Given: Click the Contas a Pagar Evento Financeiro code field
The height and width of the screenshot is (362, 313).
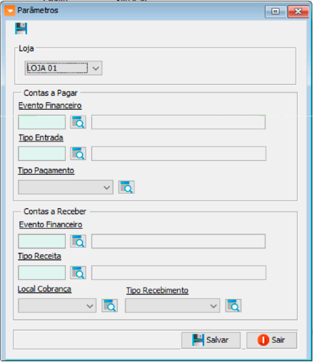Looking at the screenshot, I should (x=42, y=122).
